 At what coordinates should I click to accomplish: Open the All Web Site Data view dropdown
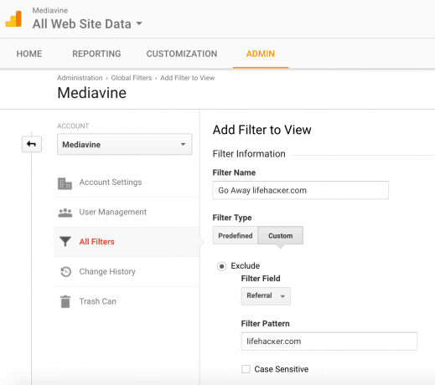coord(87,24)
